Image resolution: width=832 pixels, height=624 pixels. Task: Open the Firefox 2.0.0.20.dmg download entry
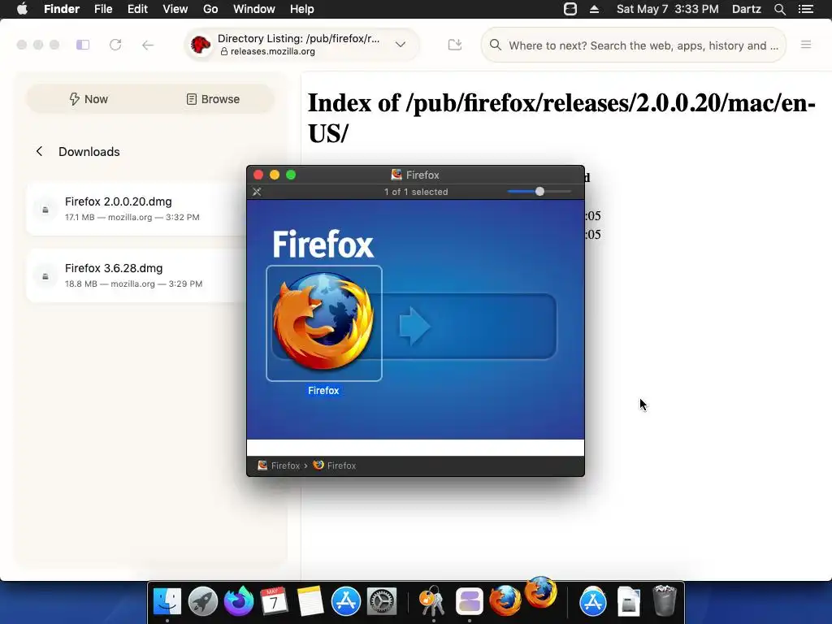pos(136,209)
